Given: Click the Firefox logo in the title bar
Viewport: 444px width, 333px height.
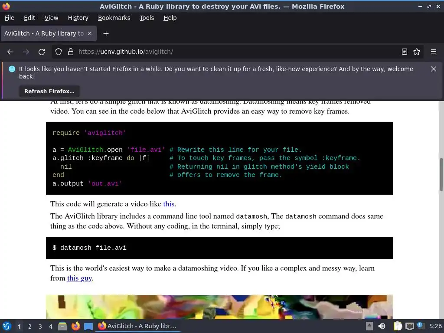Looking at the screenshot, I should coord(6,6).
